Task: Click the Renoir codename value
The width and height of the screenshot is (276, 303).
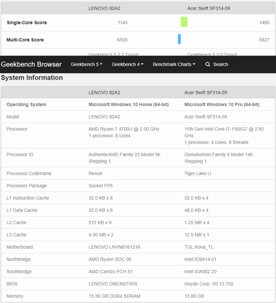Action: (96, 173)
